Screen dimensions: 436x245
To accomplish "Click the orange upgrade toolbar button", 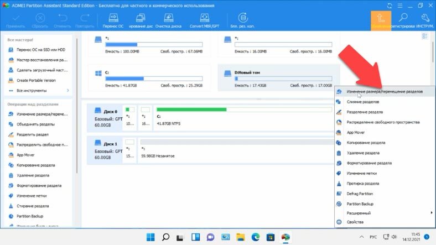I will (x=381, y=20).
